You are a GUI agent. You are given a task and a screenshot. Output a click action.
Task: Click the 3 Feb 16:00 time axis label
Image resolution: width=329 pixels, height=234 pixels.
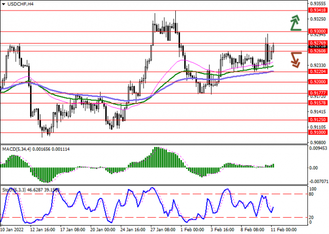pyautogui.click(x=223, y=230)
